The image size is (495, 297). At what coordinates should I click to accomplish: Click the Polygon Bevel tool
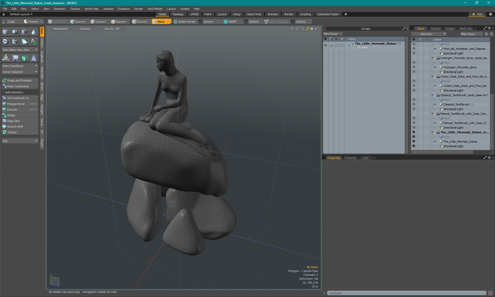pos(20,104)
